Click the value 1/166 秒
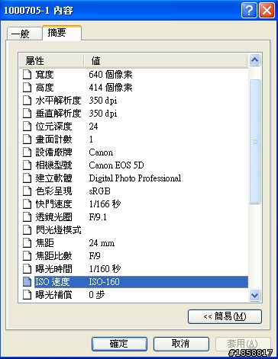The image size is (278, 359). tap(105, 204)
